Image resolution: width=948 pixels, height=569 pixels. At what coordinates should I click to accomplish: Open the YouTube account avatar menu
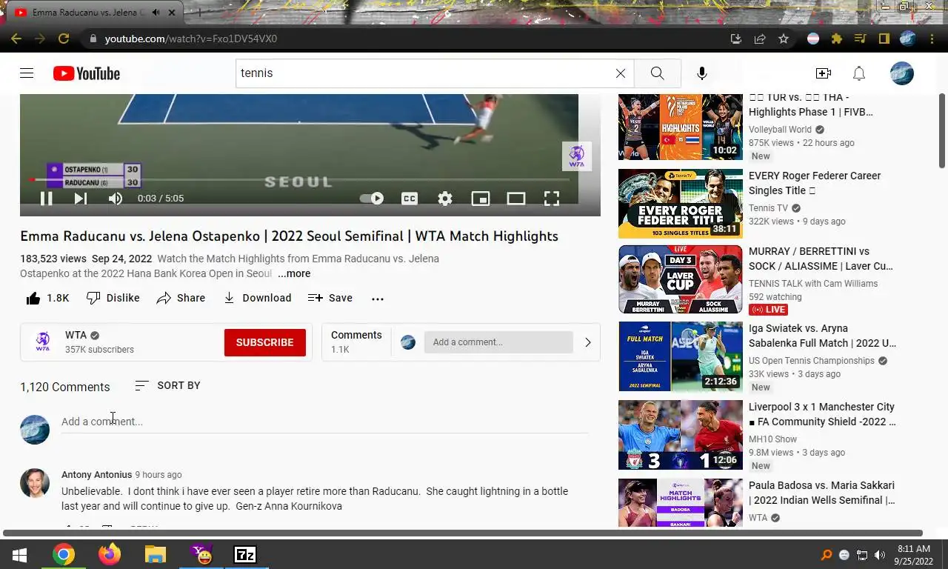(902, 73)
